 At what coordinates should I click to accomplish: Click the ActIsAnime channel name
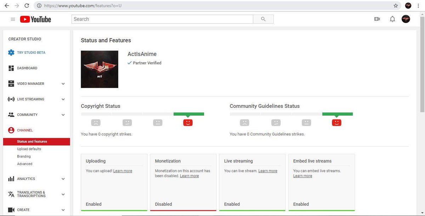tap(142, 54)
